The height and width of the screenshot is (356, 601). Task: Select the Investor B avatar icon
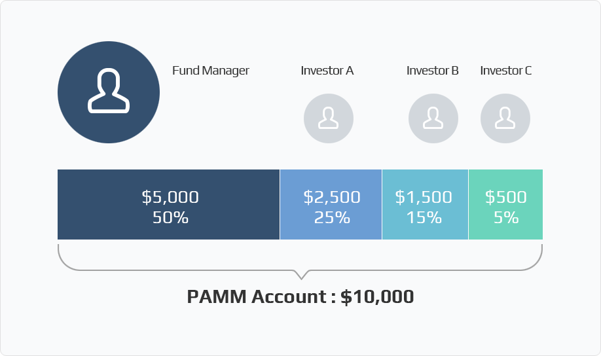click(x=433, y=118)
